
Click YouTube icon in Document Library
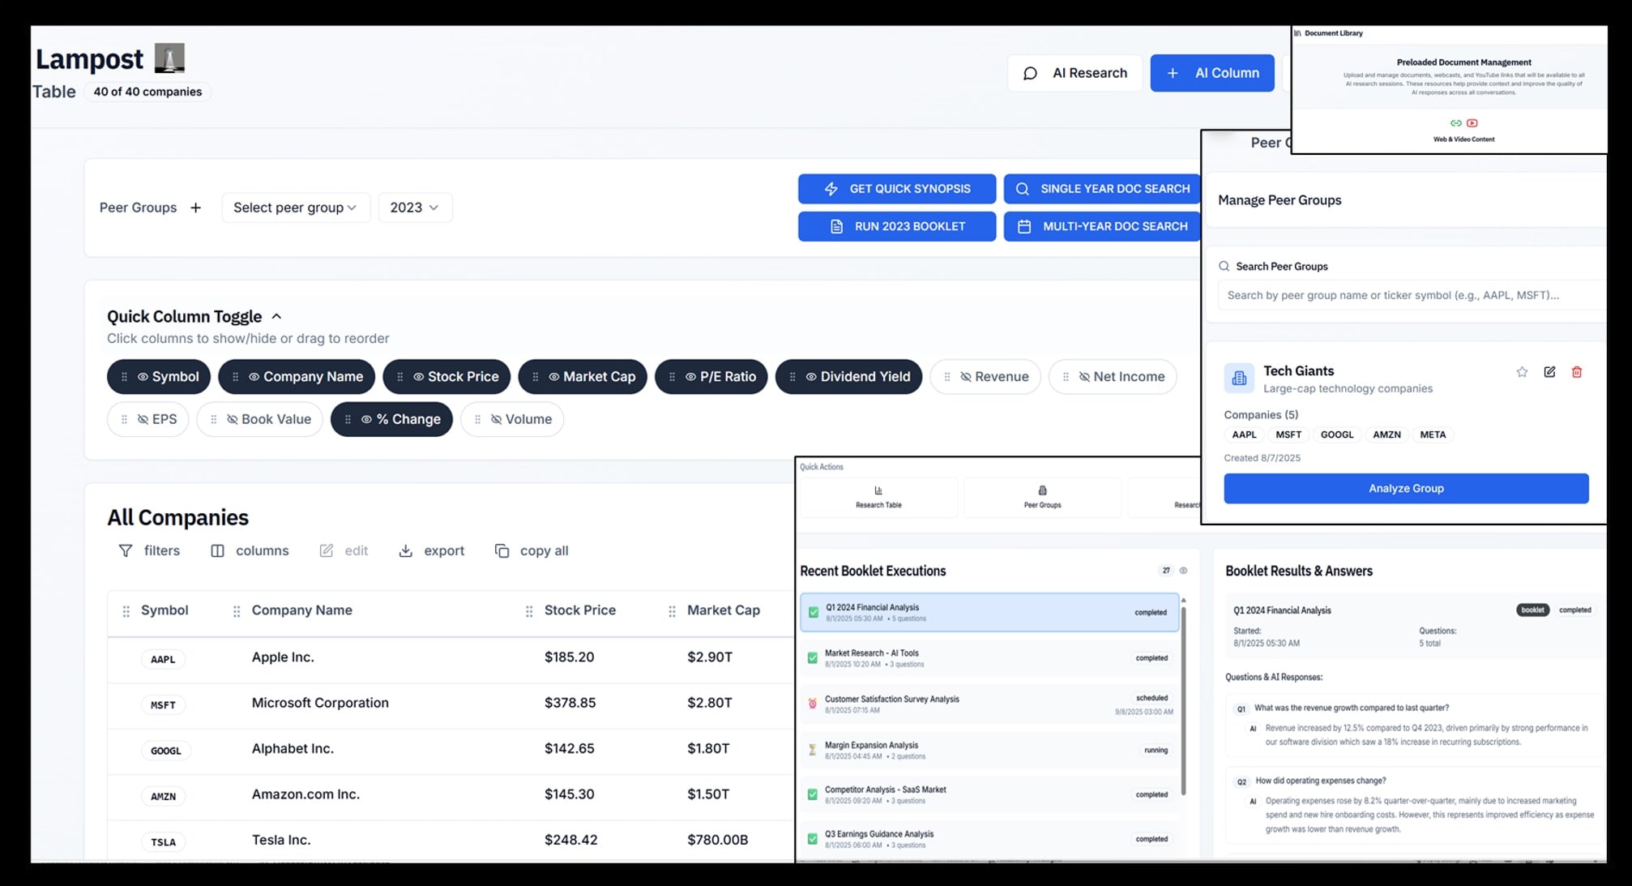1472,123
